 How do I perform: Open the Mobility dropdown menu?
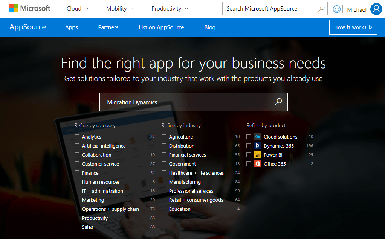point(120,9)
